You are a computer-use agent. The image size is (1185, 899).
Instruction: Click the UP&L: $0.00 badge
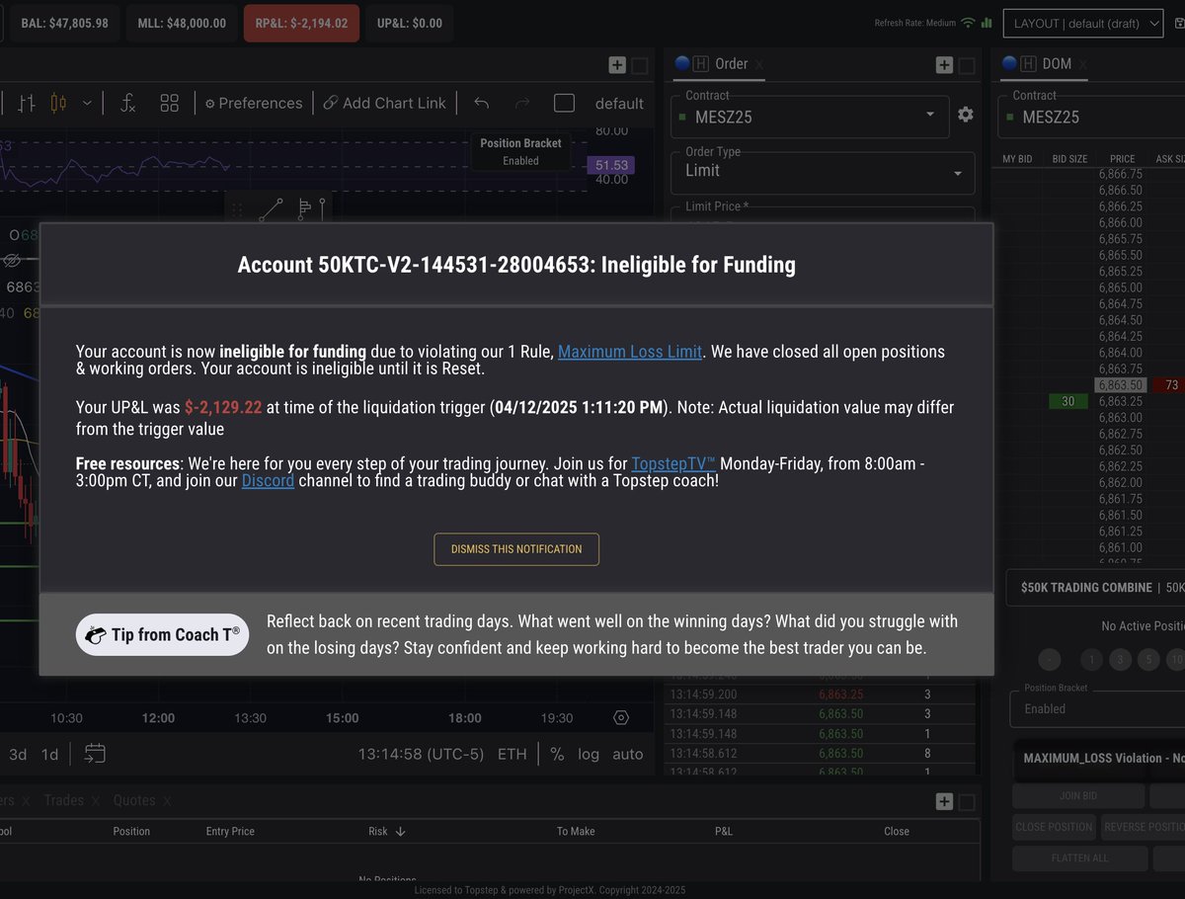(x=410, y=24)
